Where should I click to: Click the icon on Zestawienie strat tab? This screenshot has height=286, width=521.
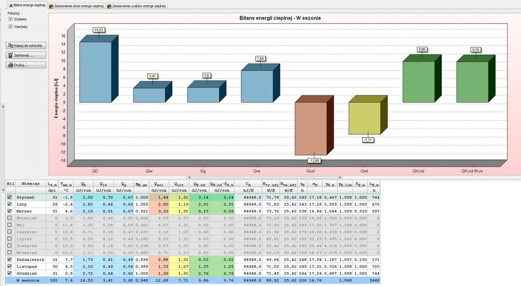tap(51, 6)
